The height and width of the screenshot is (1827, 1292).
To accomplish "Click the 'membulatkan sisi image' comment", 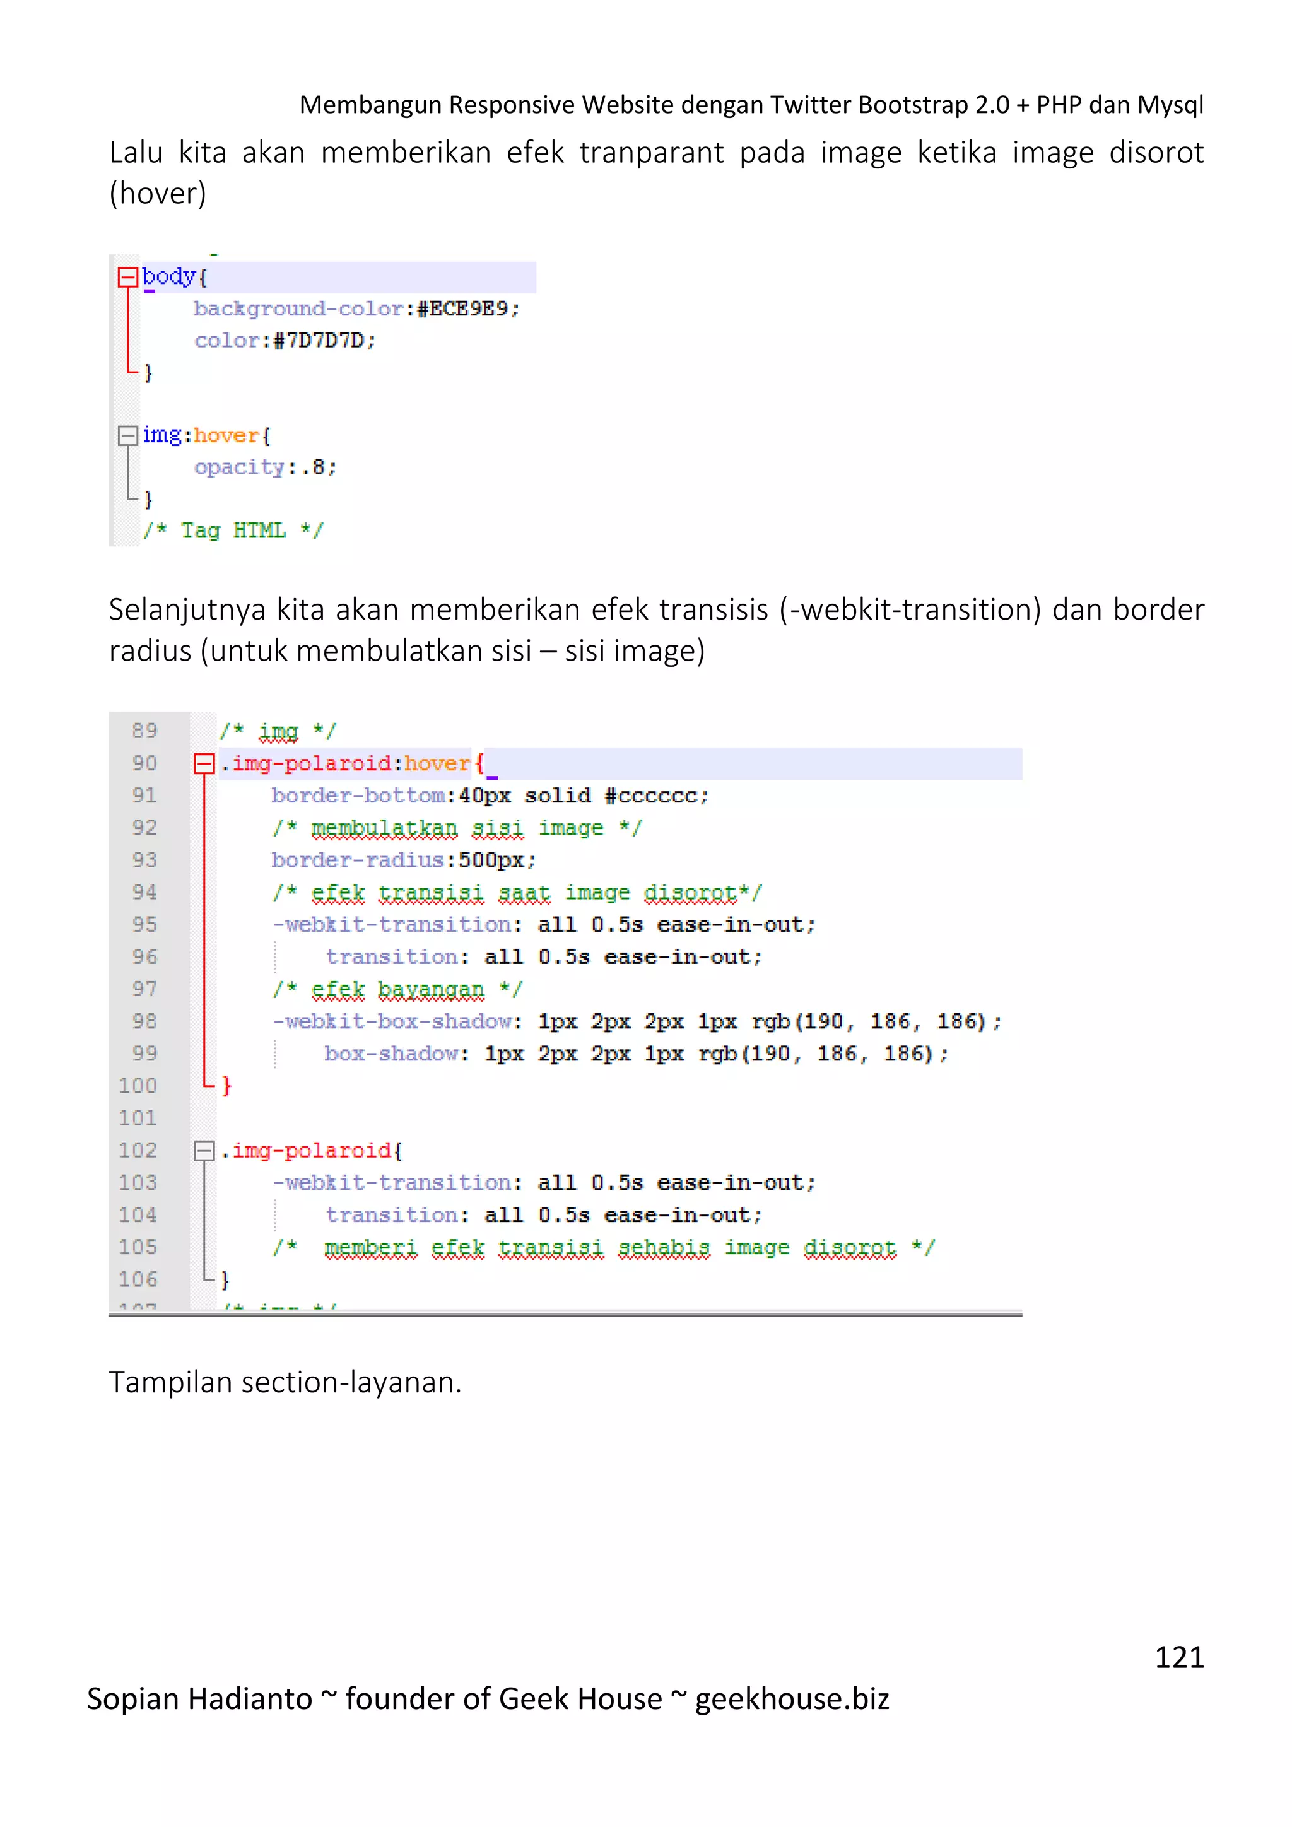I will coord(457,828).
